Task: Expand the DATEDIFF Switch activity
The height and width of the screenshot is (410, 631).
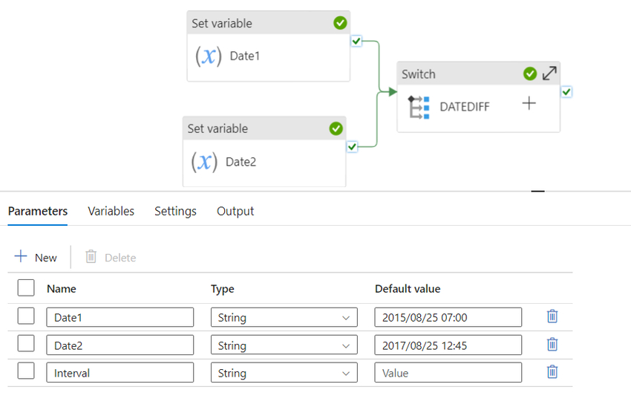Action: click(549, 74)
